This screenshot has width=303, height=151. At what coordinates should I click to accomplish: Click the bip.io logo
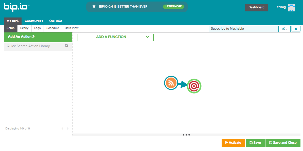click(17, 7)
